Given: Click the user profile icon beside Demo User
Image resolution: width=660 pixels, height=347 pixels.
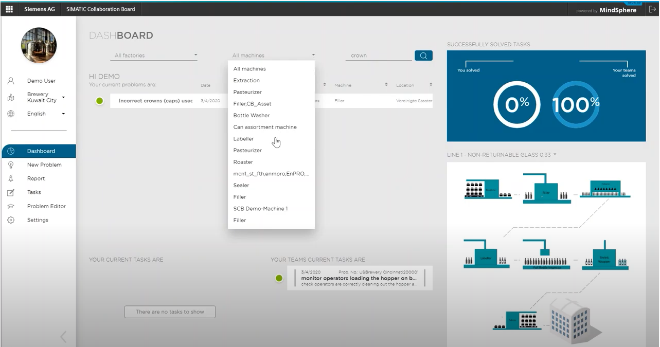Looking at the screenshot, I should point(11,81).
